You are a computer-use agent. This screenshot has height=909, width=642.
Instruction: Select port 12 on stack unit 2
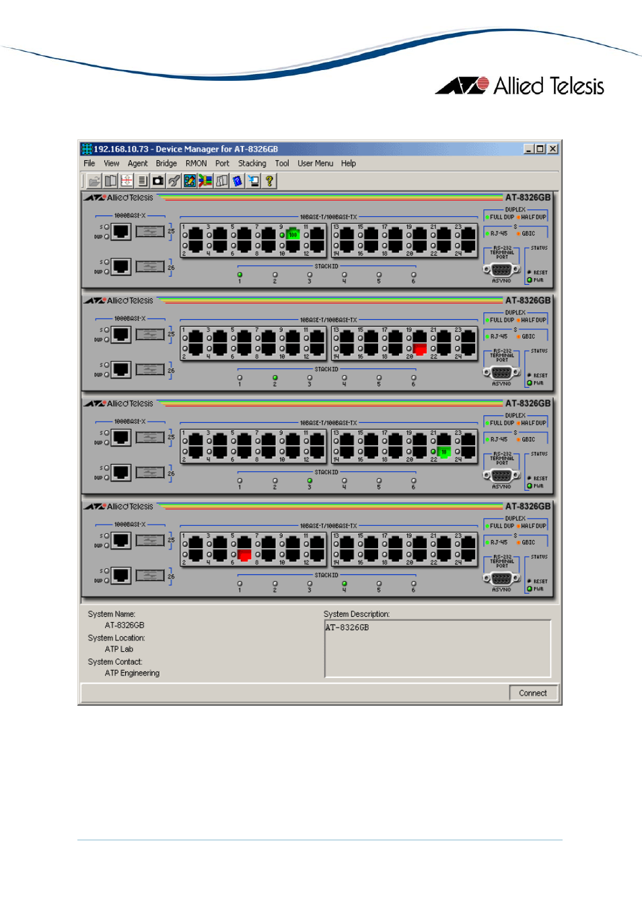(x=317, y=349)
